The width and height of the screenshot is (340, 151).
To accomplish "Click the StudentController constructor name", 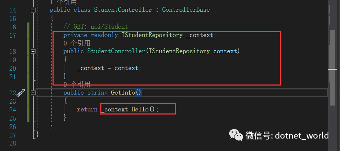I will (116, 51).
